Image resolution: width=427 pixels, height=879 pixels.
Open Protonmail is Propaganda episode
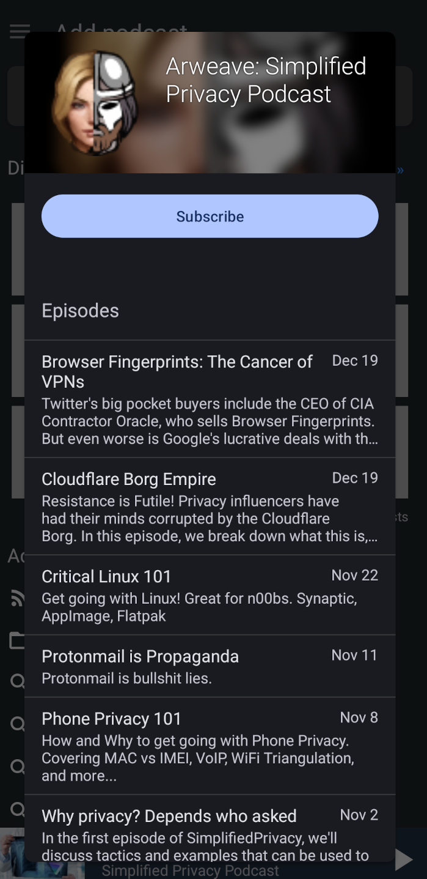140,656
